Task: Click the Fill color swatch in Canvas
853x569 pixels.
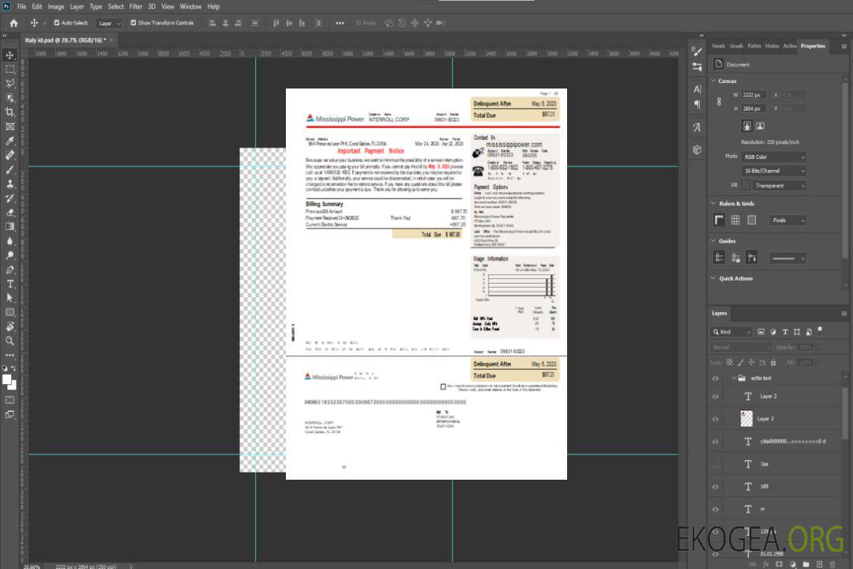Action: tap(746, 186)
